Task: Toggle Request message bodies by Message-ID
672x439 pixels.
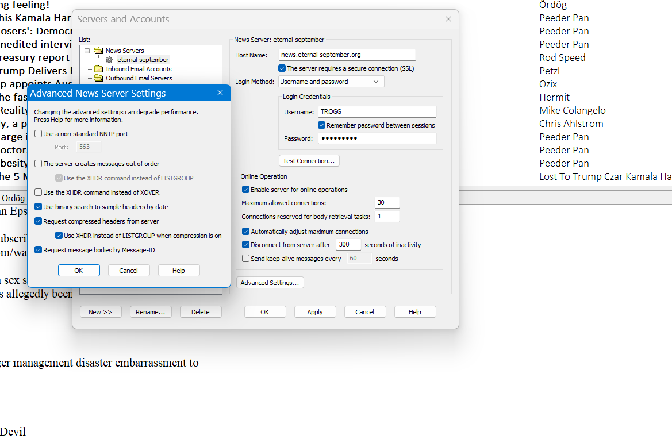Action: coord(38,250)
